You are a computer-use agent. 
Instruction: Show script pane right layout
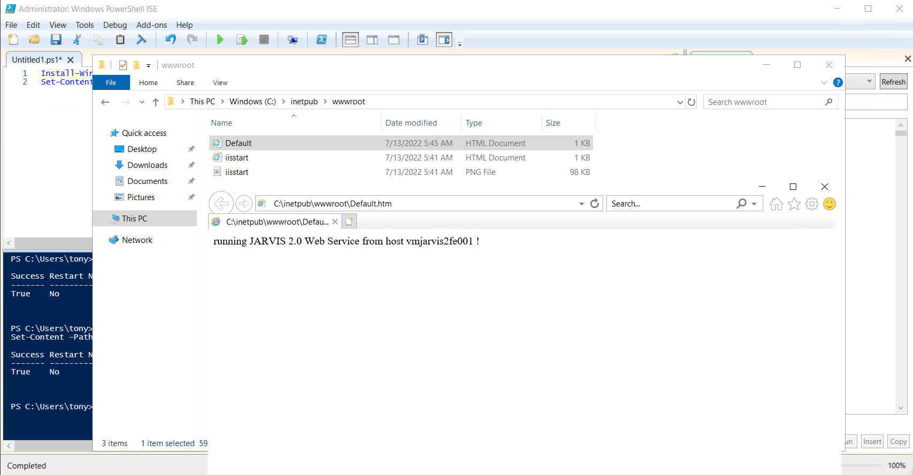(372, 40)
